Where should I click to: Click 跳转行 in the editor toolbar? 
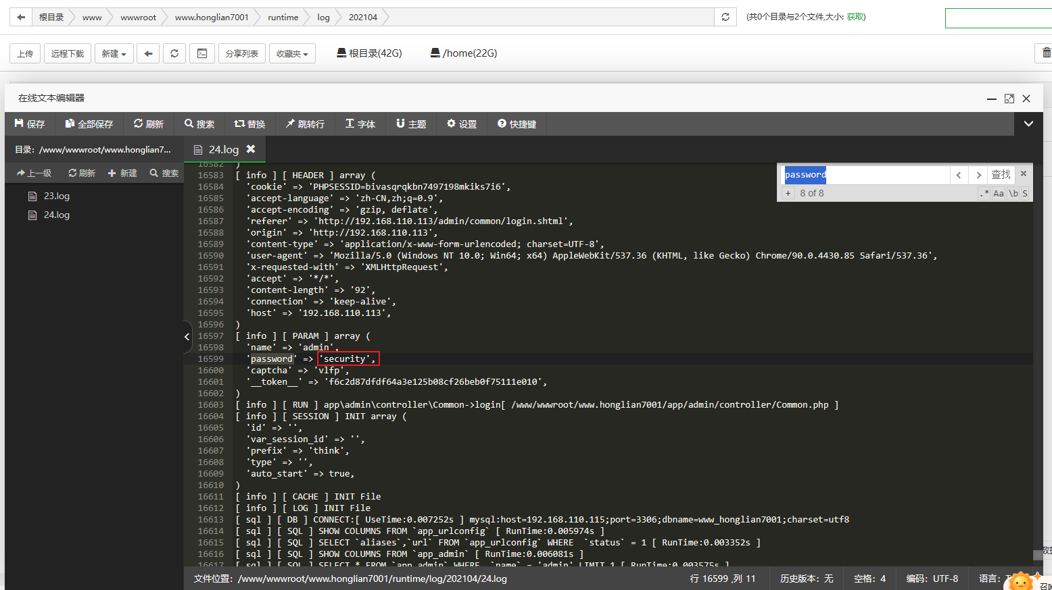coord(305,124)
